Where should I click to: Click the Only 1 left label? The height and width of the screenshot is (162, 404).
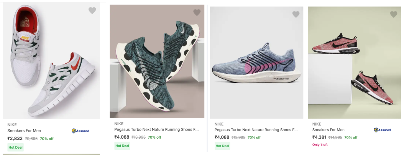coord(320,145)
